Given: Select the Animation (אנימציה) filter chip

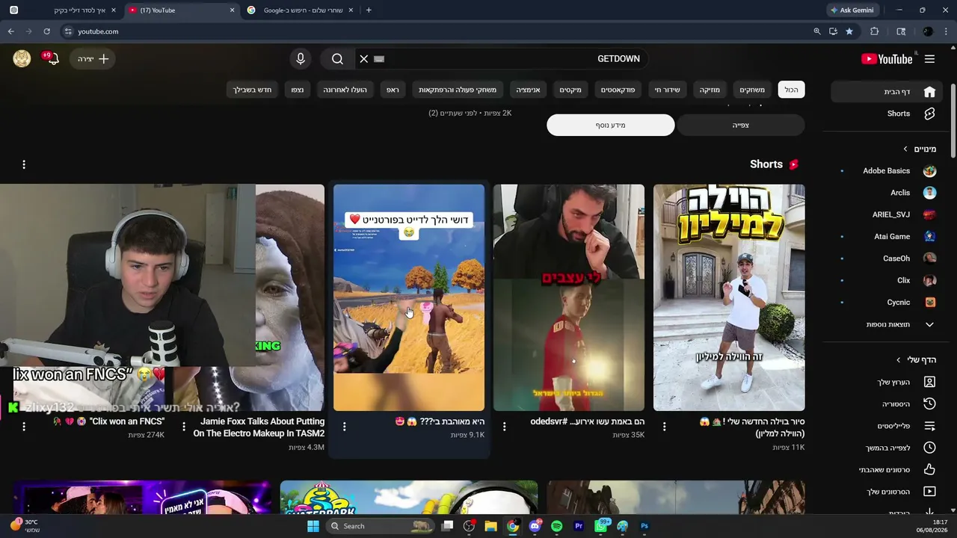Looking at the screenshot, I should click(529, 90).
